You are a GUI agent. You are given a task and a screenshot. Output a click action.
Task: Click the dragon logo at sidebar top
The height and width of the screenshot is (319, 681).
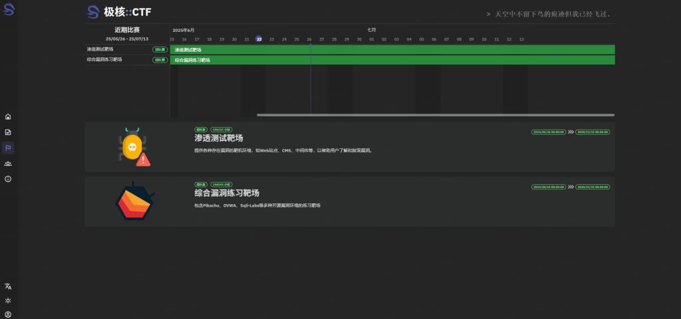(x=9, y=11)
